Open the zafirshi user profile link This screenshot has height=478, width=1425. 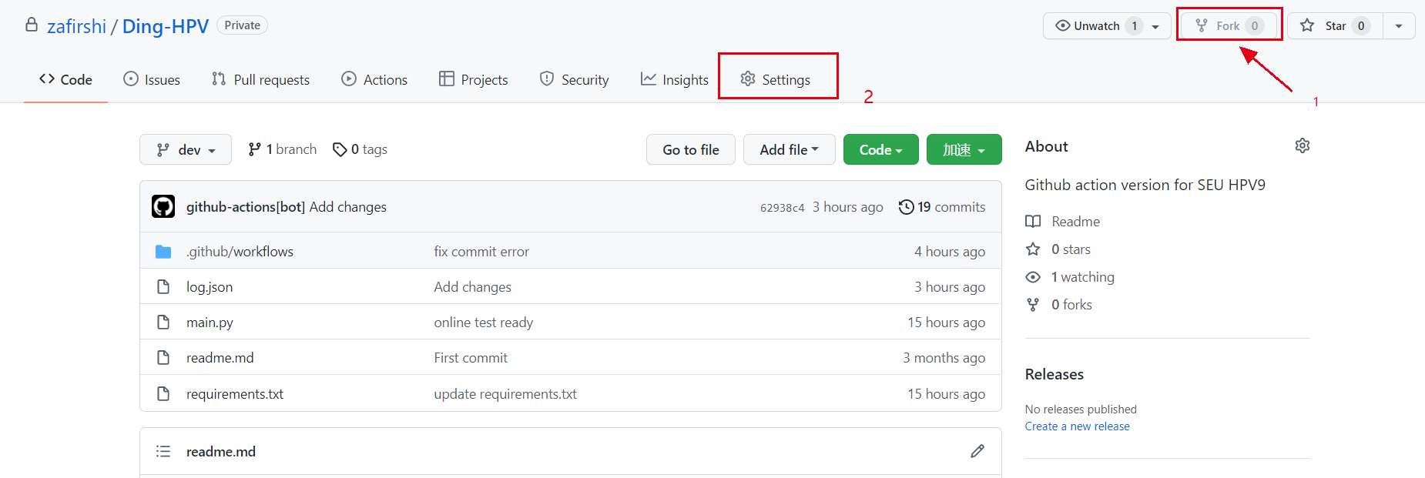[76, 26]
